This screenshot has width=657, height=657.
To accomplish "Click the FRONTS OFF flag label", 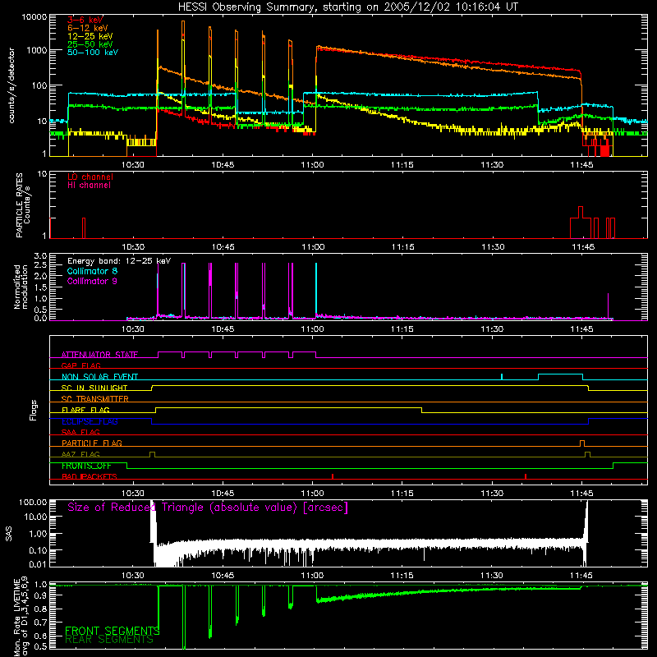I will coord(86,466).
